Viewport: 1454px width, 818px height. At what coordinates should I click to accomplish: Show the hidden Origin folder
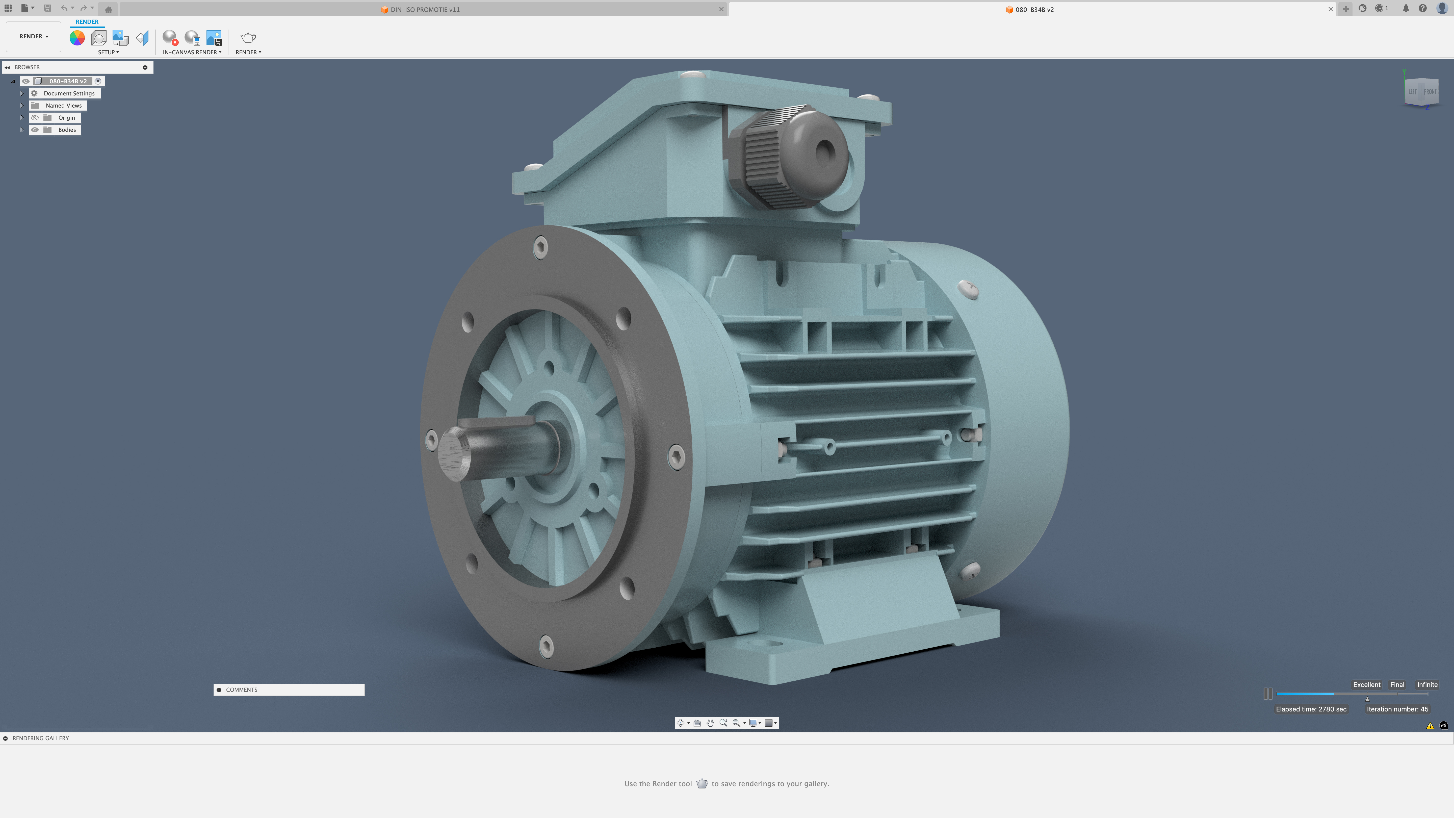click(x=35, y=117)
